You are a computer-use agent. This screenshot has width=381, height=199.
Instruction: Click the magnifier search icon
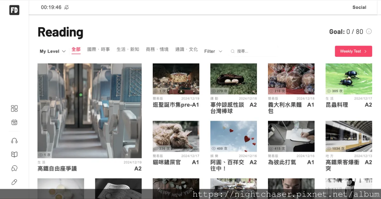click(233, 51)
